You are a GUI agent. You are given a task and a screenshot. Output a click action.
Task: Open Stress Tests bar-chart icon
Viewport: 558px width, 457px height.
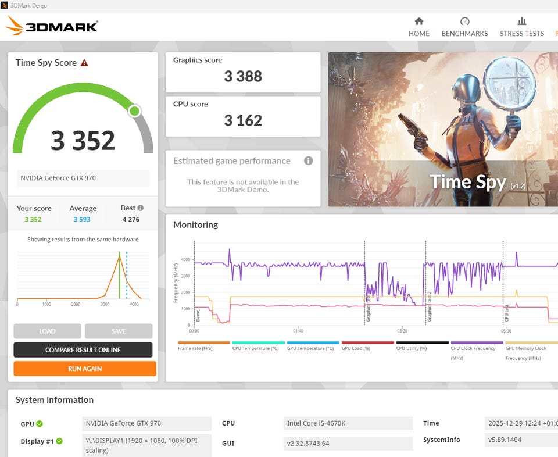[x=522, y=22]
